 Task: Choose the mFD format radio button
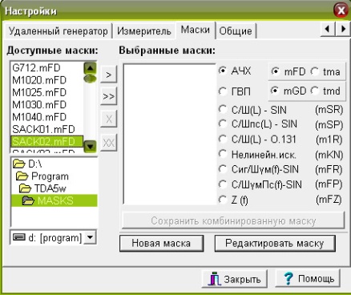click(x=275, y=71)
